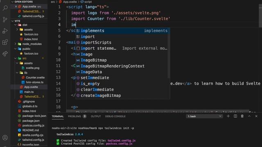
Task: Open favicon.ico in the dist folder
Action: (31, 34)
